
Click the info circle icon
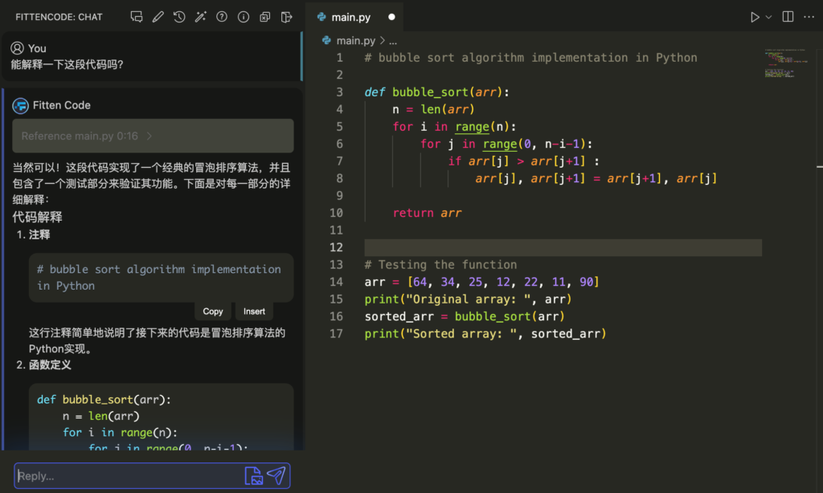tap(244, 17)
